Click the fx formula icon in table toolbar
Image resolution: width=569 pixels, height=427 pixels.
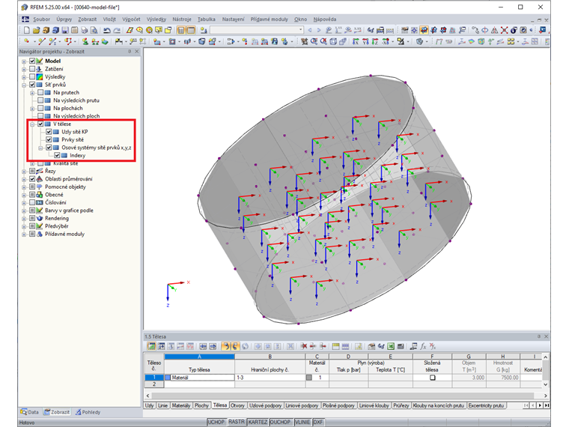click(x=423, y=346)
